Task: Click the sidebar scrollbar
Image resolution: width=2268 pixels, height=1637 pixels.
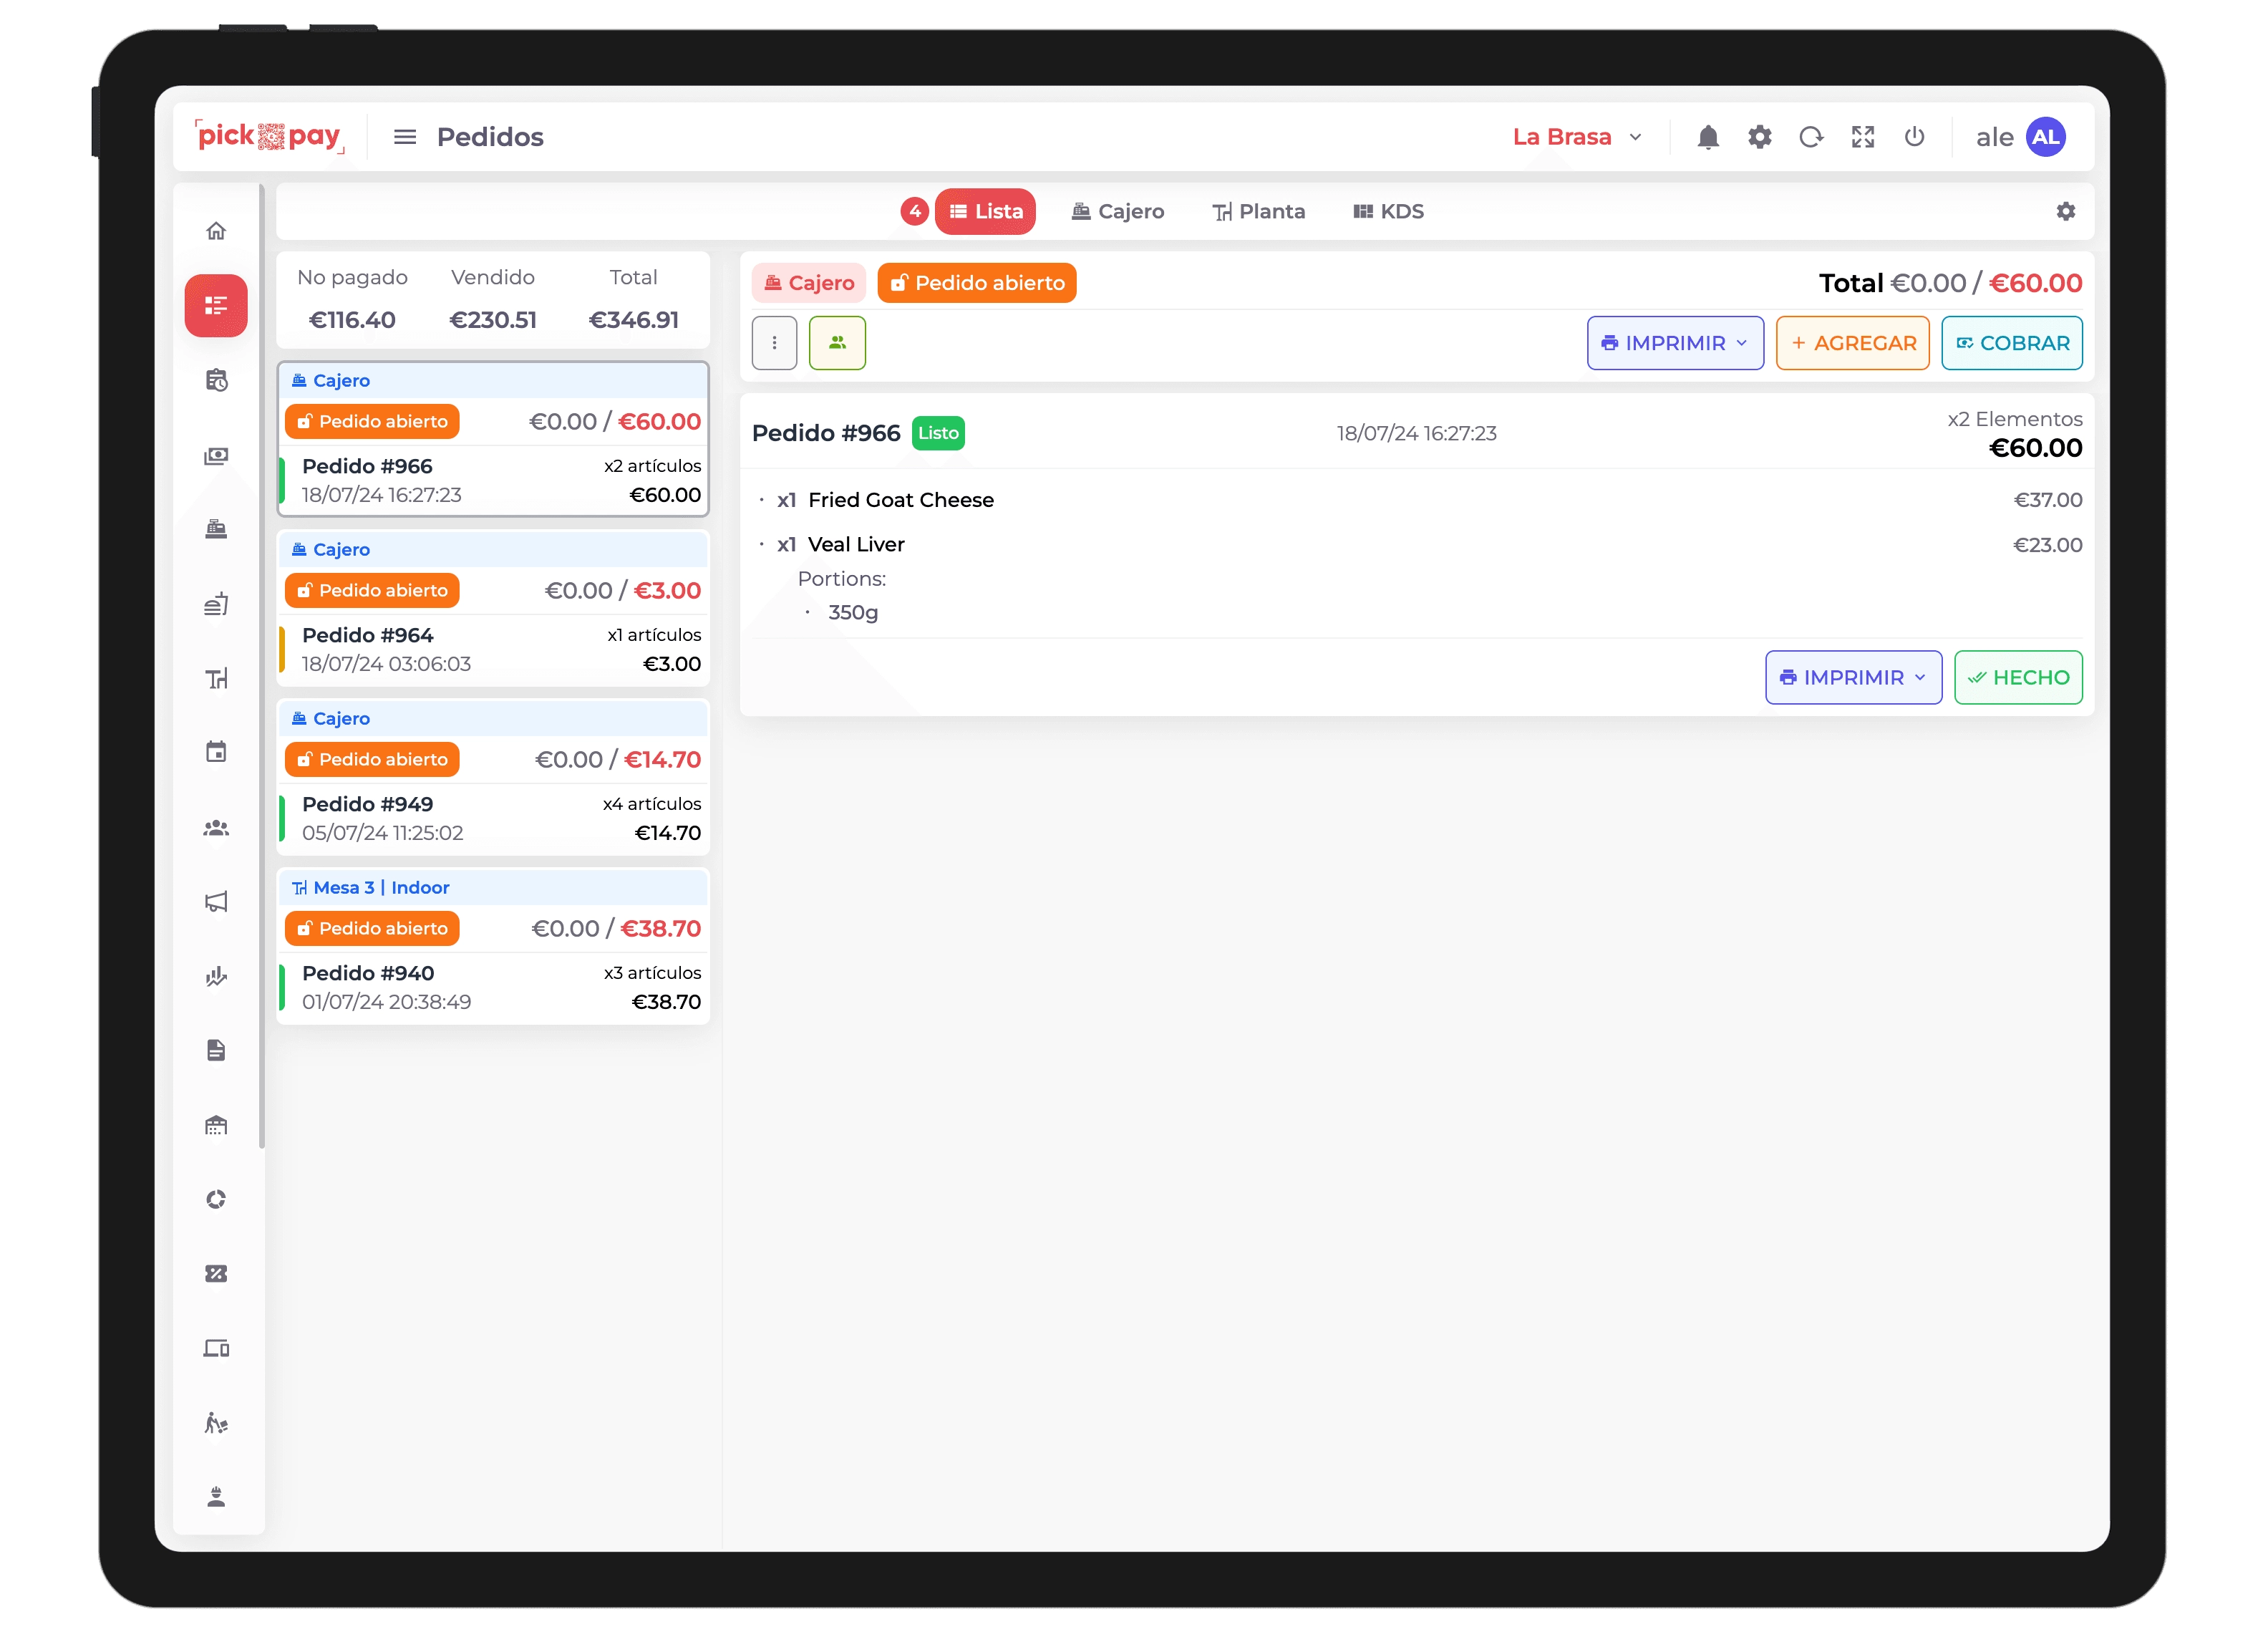Action: coord(262,666)
